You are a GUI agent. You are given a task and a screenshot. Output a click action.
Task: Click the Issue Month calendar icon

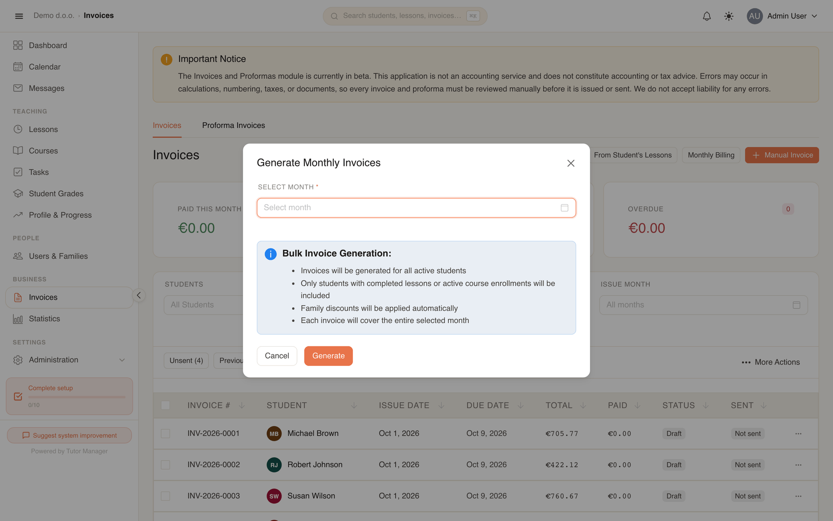click(x=796, y=305)
